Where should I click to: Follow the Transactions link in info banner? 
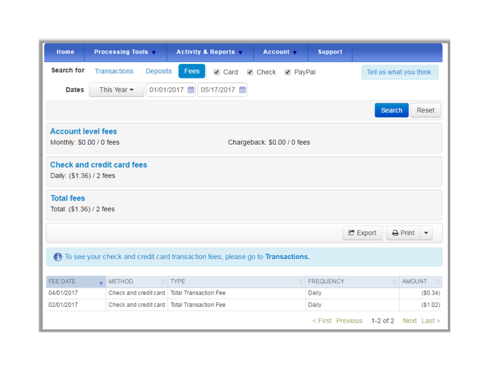[x=287, y=256]
